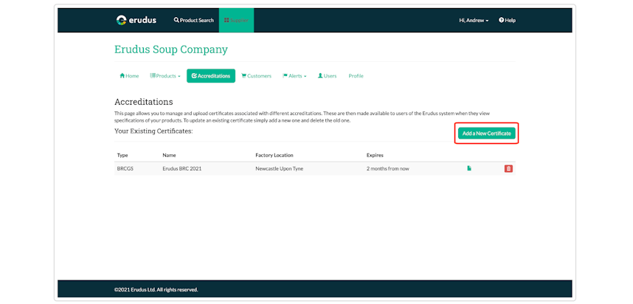The width and height of the screenshot is (633, 304).
Task: Click the Type column header
Action: point(122,155)
